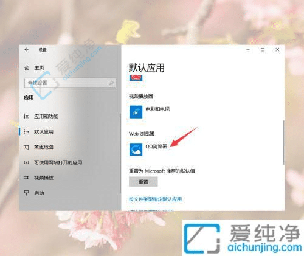The width and height of the screenshot is (304, 256).
Task: Click the 可使用网站打开的应用 icon
Action: [26, 162]
